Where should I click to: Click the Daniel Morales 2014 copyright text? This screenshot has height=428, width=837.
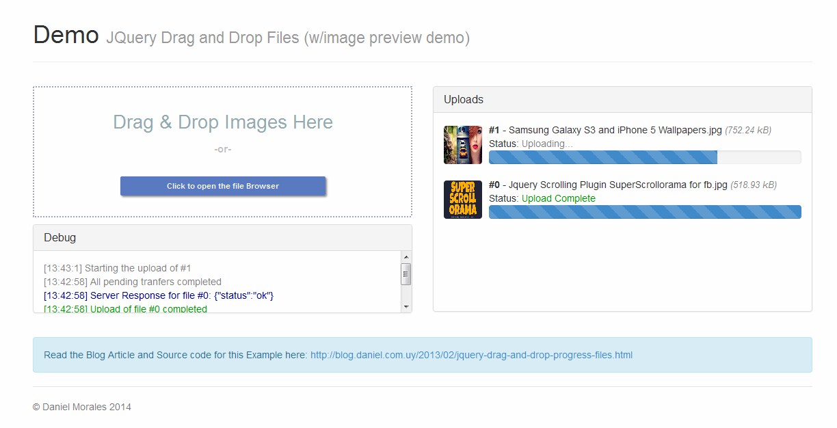83,406
